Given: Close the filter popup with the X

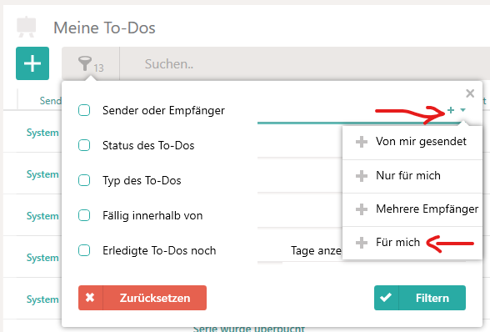Looking at the screenshot, I should 470,93.
